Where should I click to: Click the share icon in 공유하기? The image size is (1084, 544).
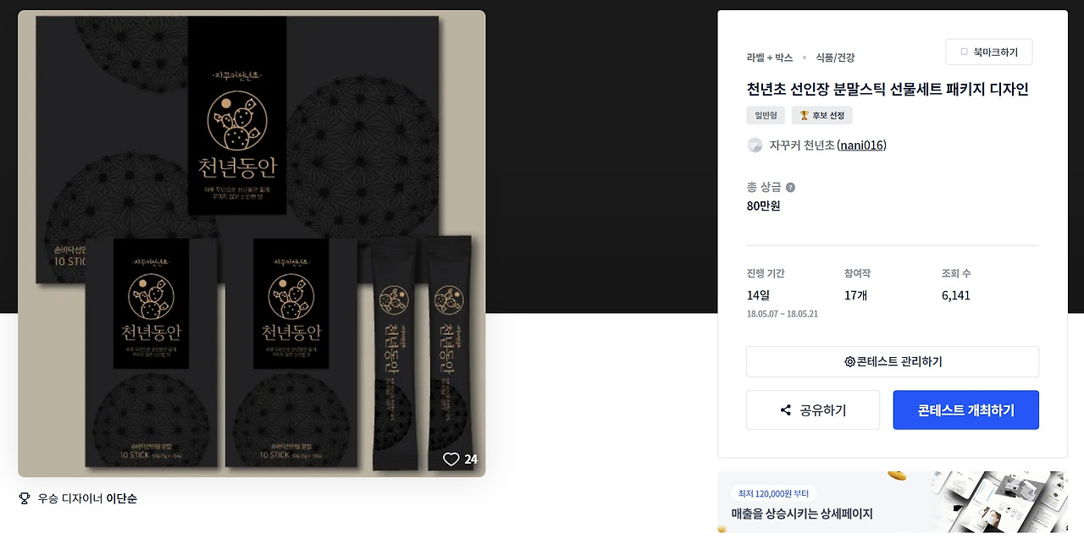point(786,410)
